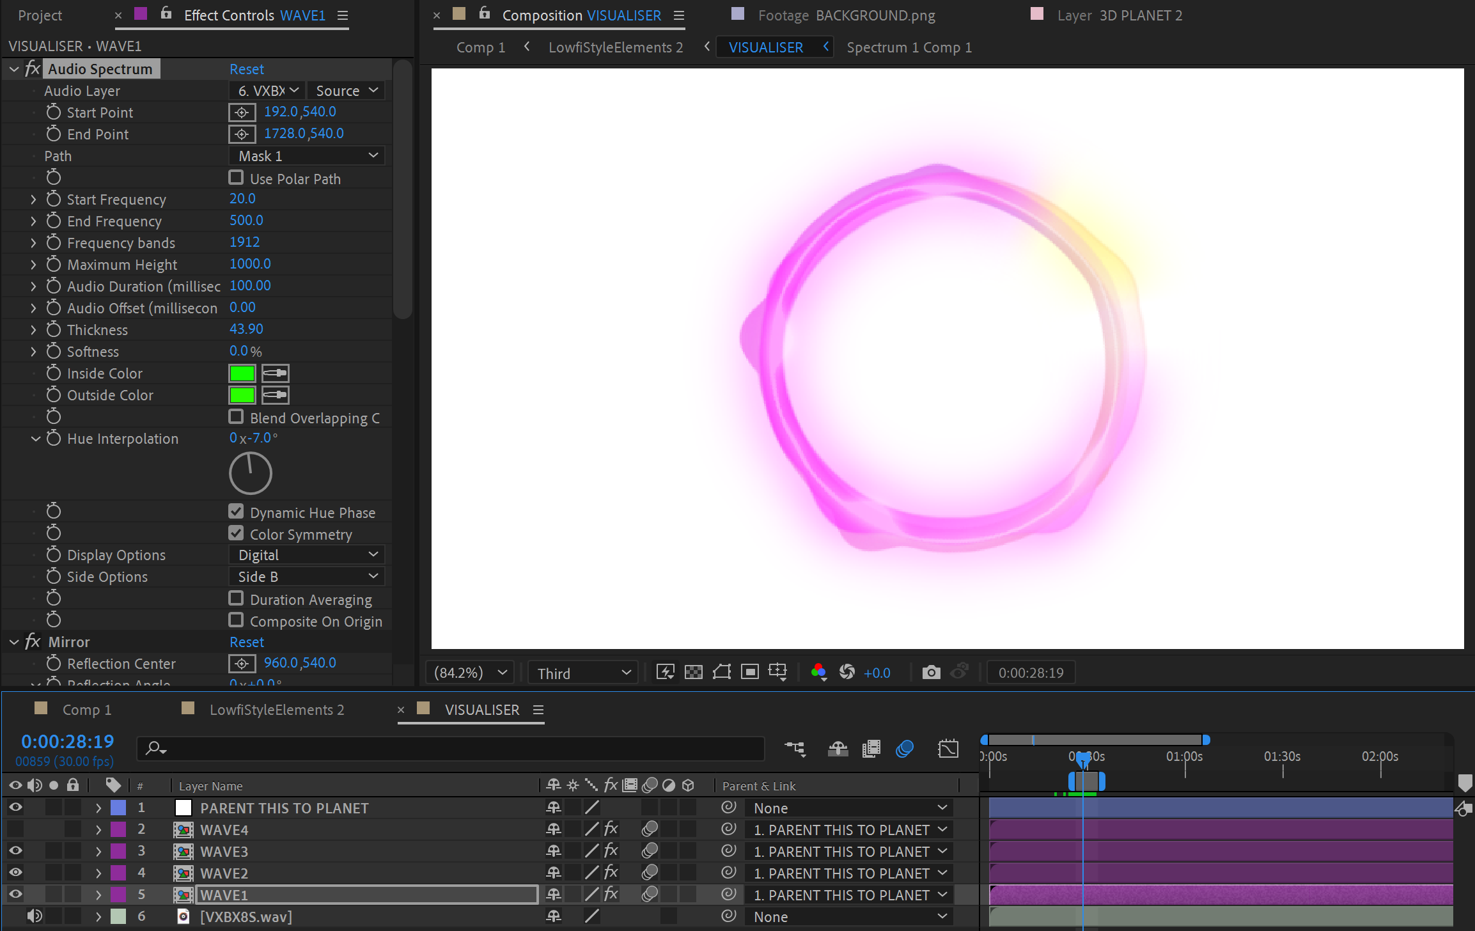Toggle Hide Shy Layers in the timeline
This screenshot has height=931, width=1475.
coord(838,748)
